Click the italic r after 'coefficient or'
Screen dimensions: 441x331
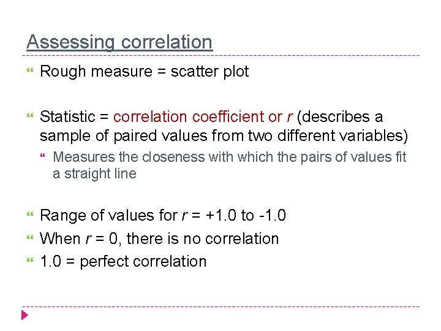click(x=290, y=117)
